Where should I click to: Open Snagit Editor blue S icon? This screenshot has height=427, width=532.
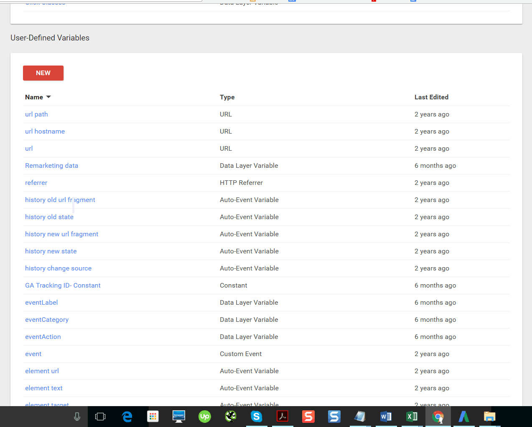(334, 417)
